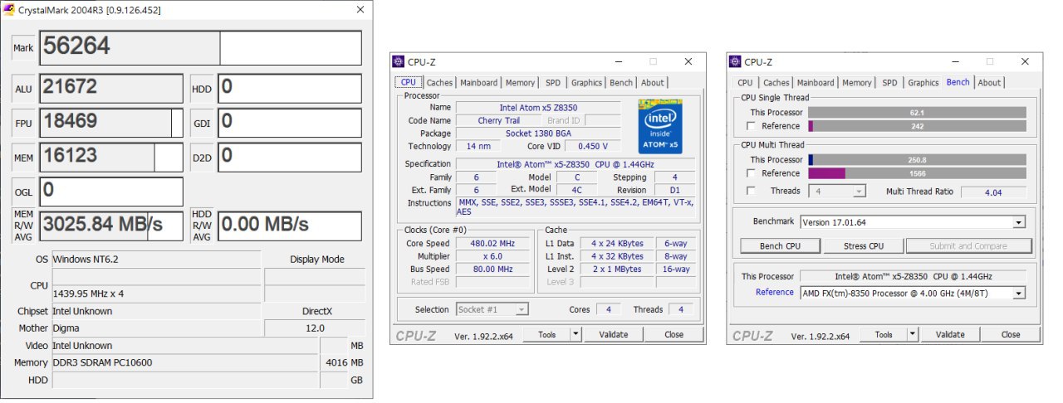The image size is (1063, 403).
Task: Open Graphics tab in the CPU tab CPU-Z window
Action: point(586,83)
